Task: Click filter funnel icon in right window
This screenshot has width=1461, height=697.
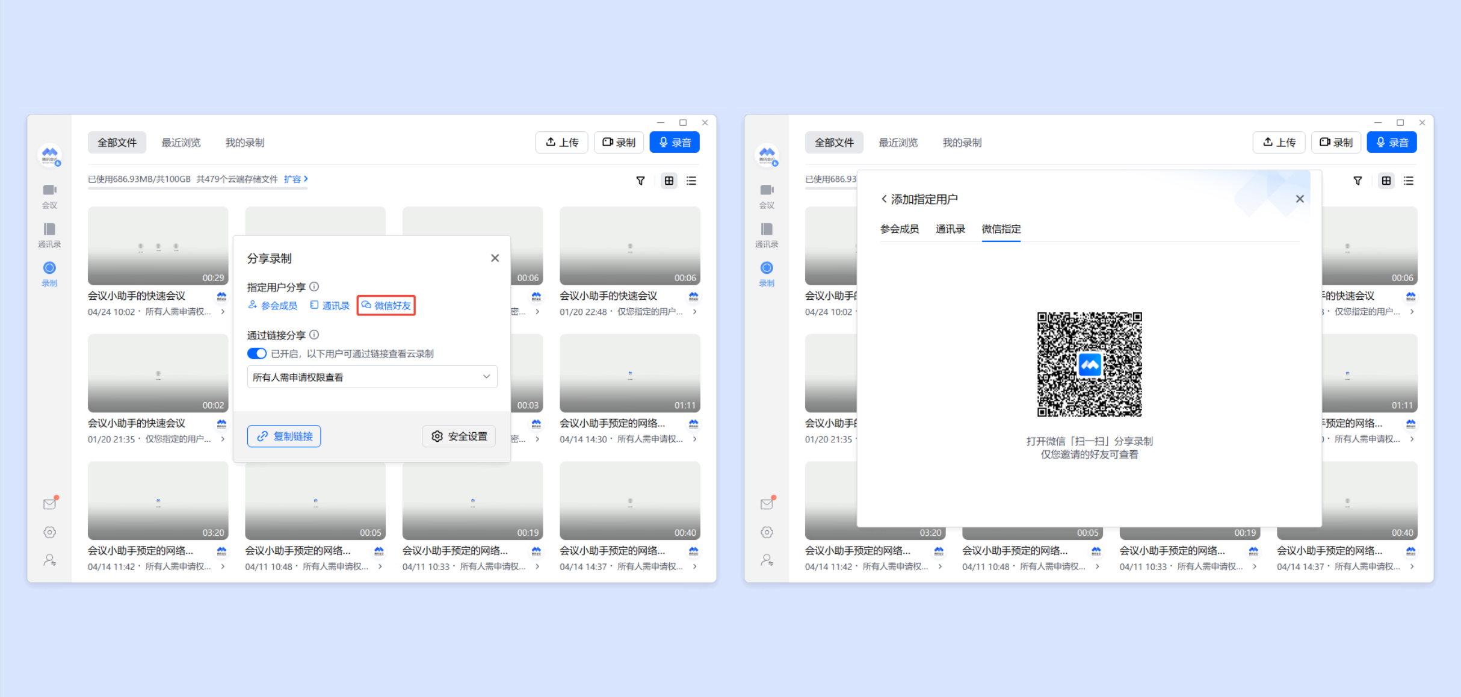Action: click(1358, 181)
